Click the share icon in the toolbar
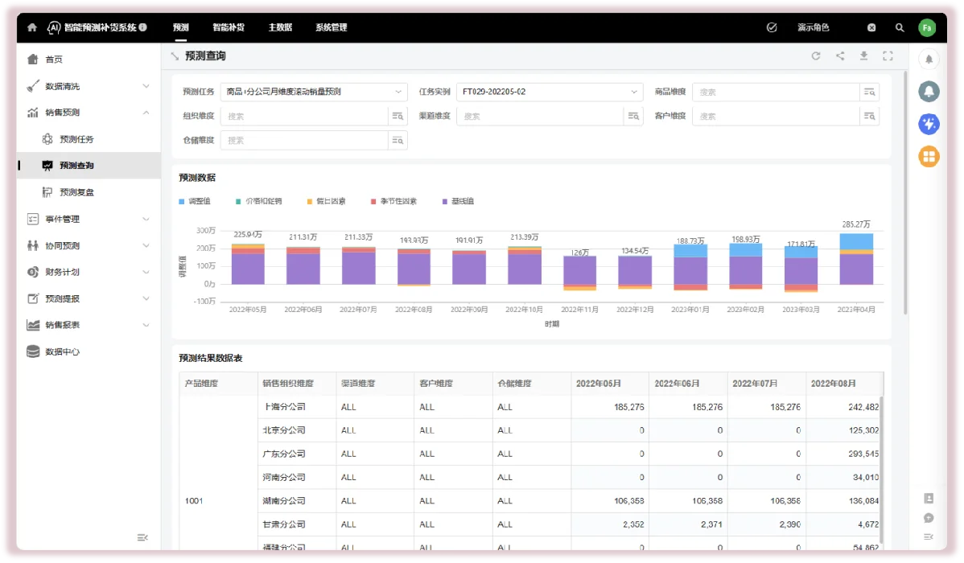This screenshot has height=563, width=964. [x=840, y=55]
